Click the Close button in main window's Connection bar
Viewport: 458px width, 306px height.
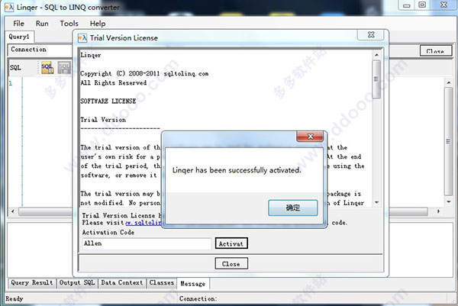point(436,51)
